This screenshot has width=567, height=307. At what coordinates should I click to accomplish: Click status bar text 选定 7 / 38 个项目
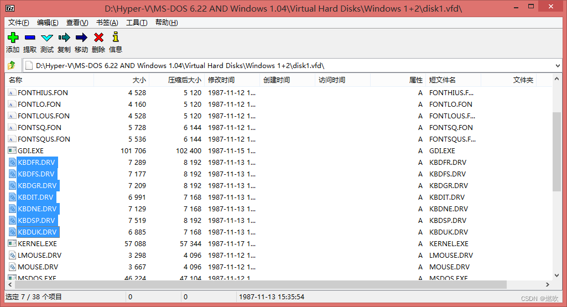click(34, 297)
